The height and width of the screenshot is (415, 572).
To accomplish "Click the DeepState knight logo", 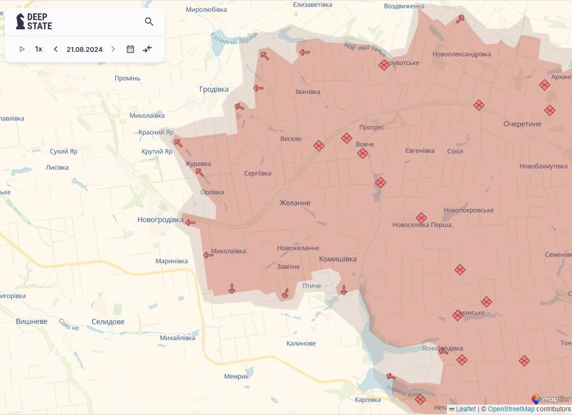I will (21, 21).
